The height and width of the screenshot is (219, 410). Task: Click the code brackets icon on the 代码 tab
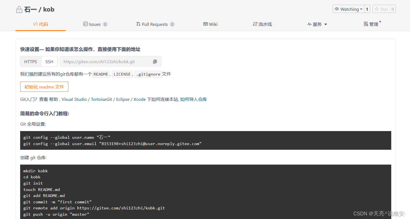(x=35, y=24)
